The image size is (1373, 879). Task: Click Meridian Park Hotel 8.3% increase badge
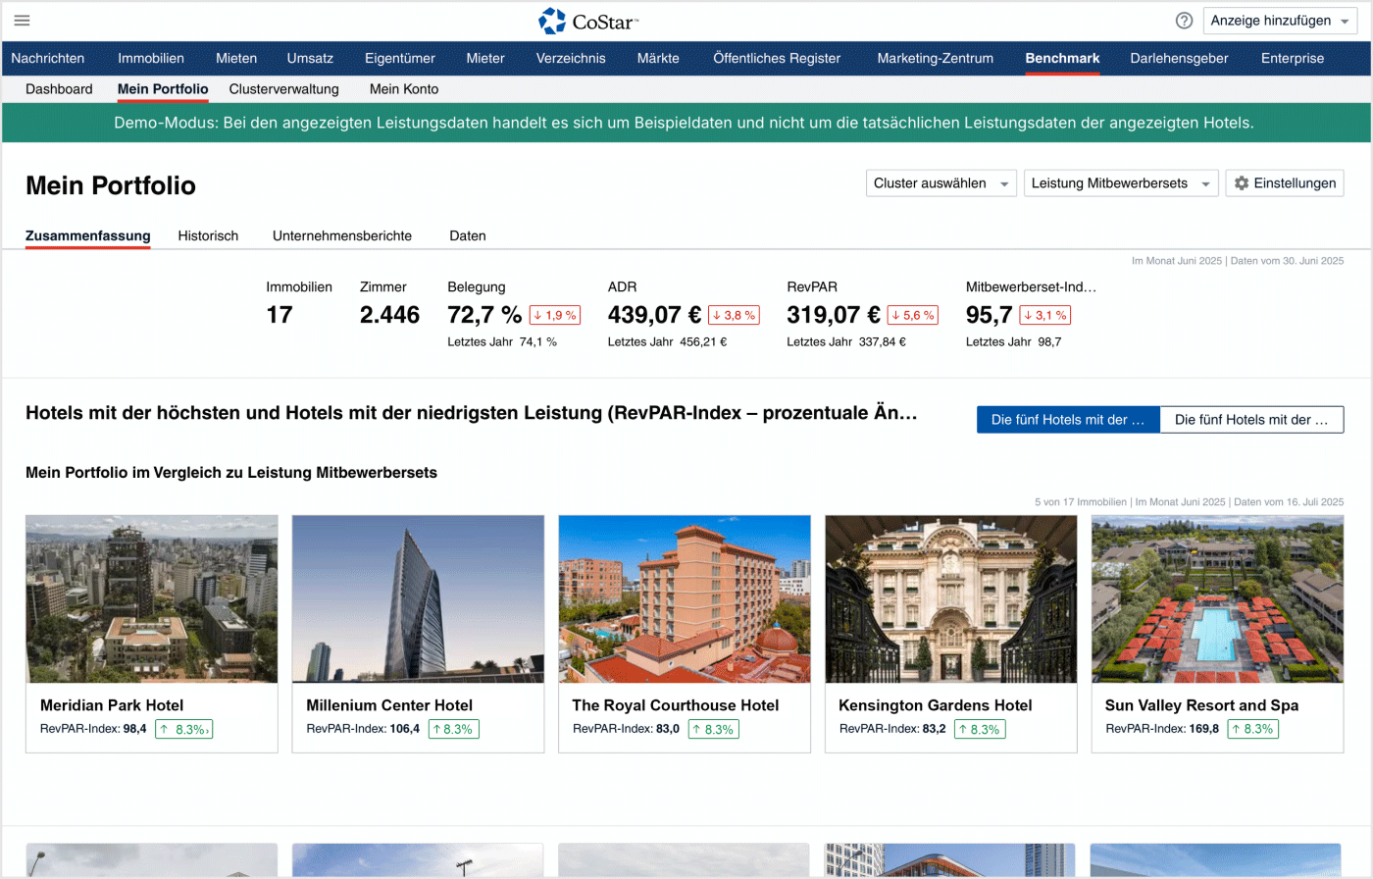183,729
